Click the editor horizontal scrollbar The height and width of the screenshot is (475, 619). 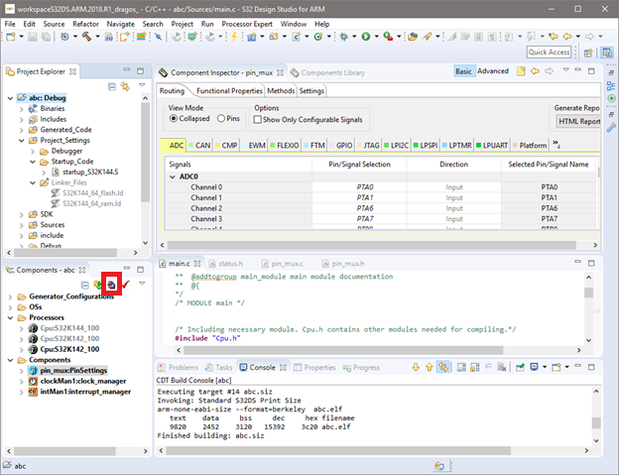(343, 350)
